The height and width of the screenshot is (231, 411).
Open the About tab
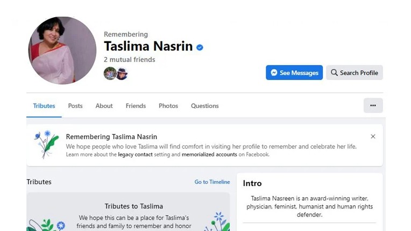[104, 106]
